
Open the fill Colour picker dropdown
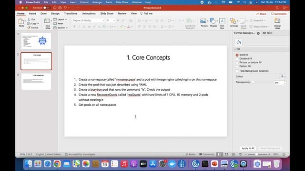(283, 76)
